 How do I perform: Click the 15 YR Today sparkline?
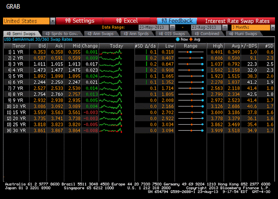coord(111,112)
